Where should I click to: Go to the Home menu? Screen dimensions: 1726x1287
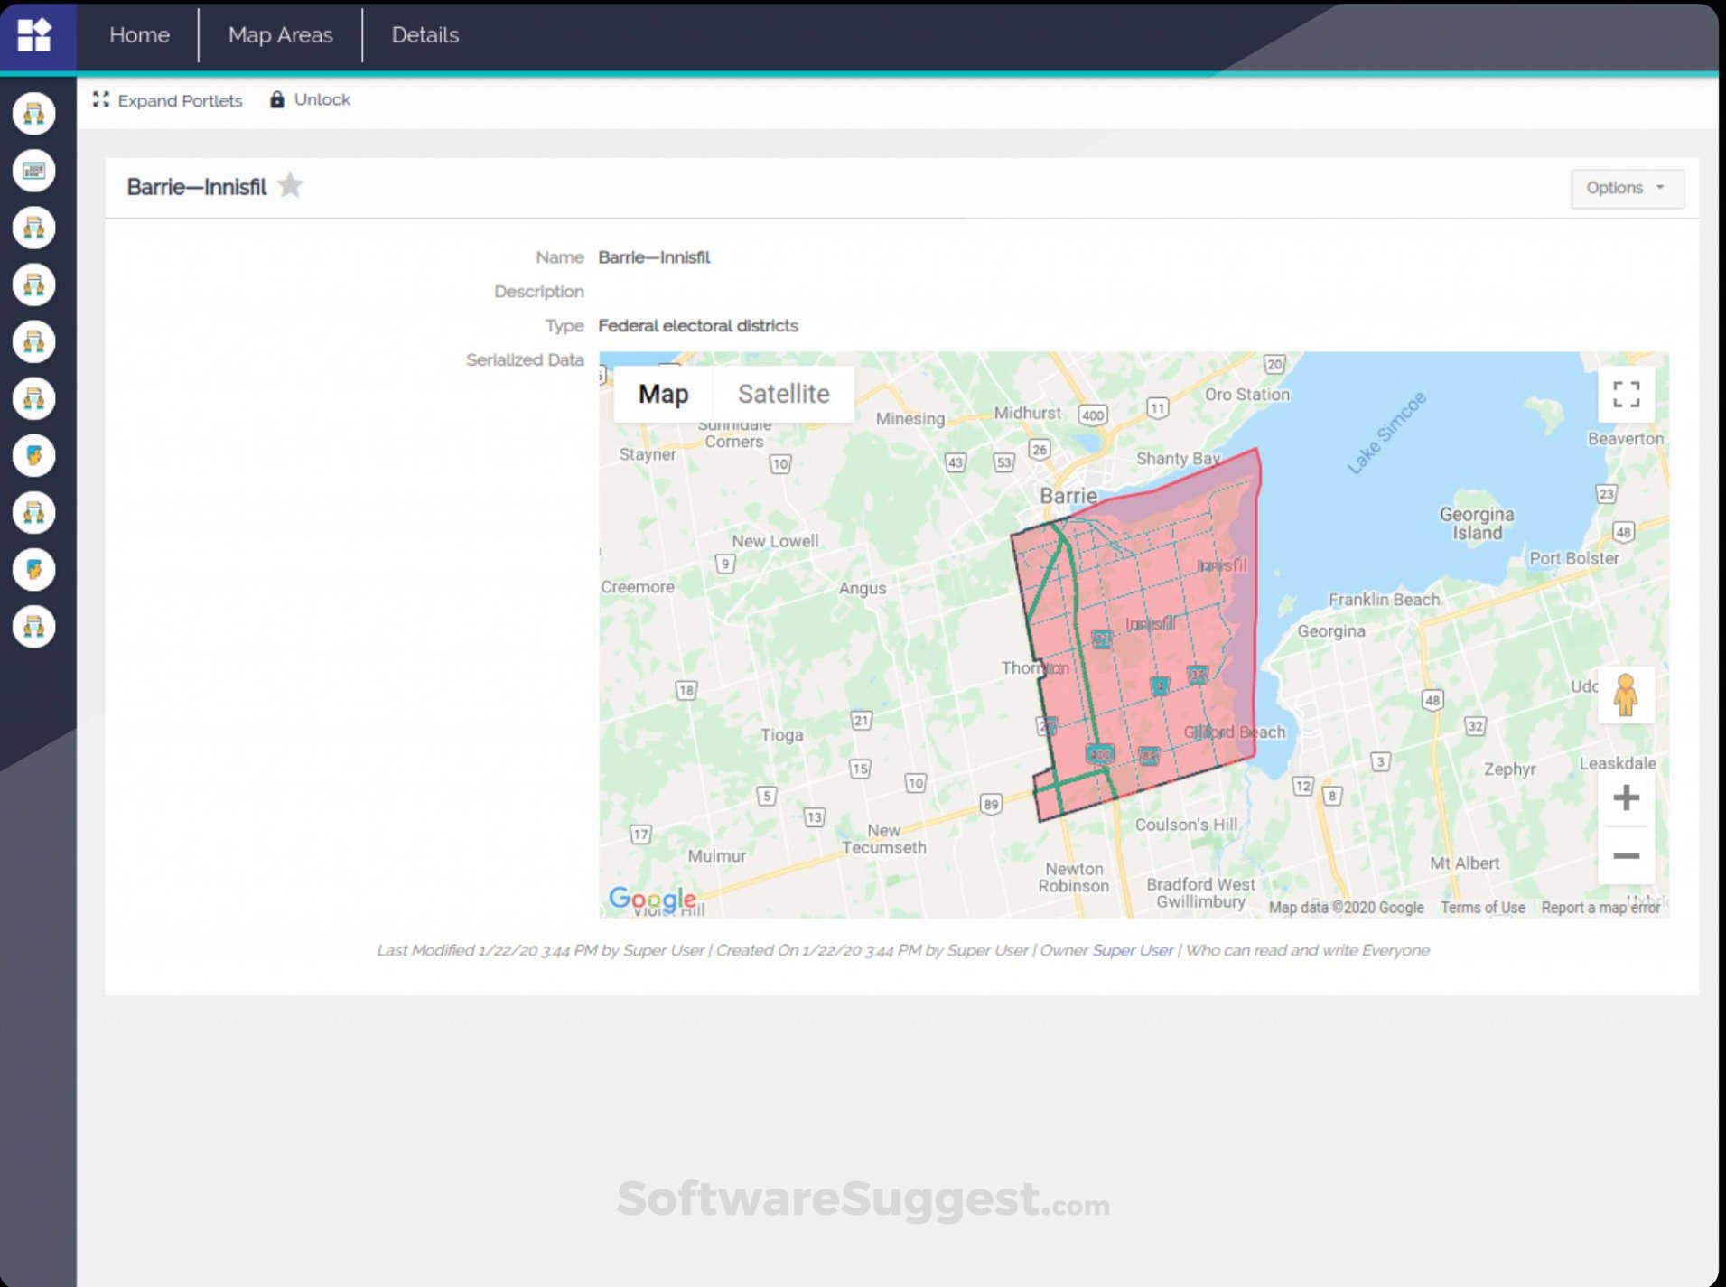tap(139, 34)
